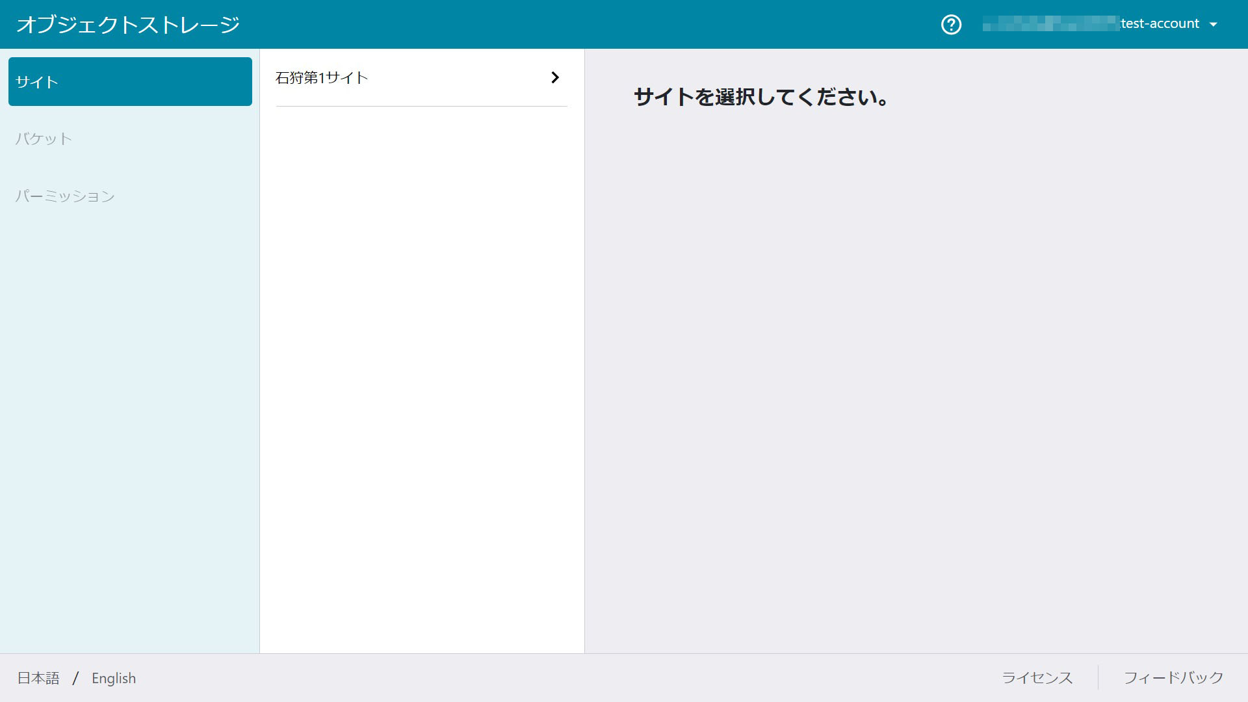This screenshot has width=1248, height=702.
Task: Open the フィードバック footer link
Action: tap(1173, 678)
